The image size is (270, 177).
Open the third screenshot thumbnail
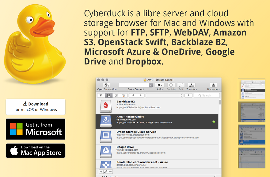[x=252, y=135]
